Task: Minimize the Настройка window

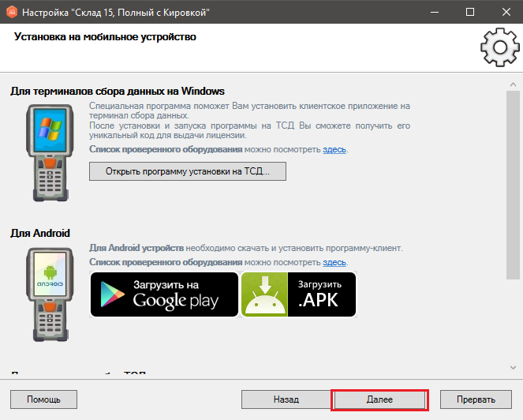Action: tap(435, 12)
